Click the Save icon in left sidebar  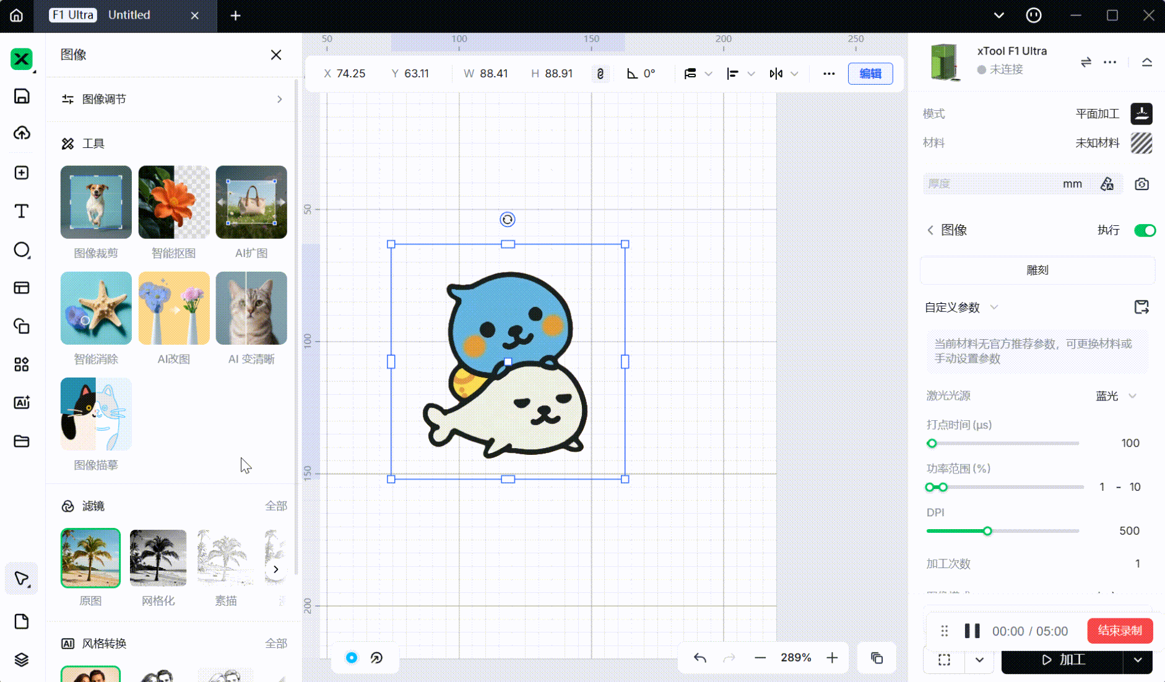(22, 96)
